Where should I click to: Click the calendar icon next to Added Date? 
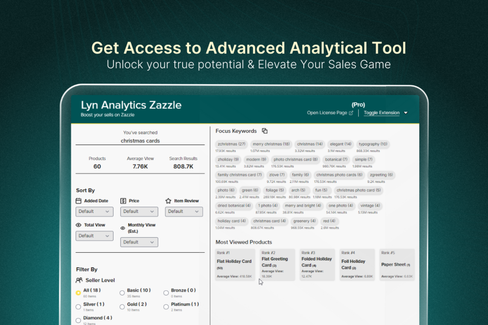pos(79,201)
